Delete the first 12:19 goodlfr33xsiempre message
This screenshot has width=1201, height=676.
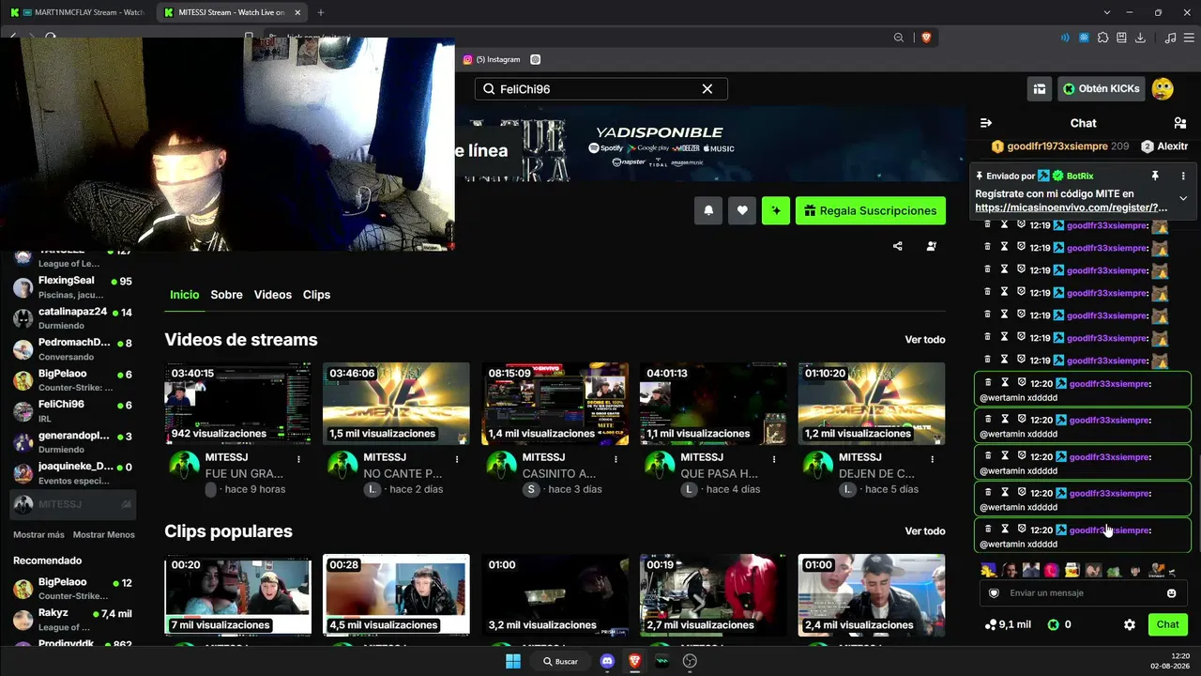(987, 225)
